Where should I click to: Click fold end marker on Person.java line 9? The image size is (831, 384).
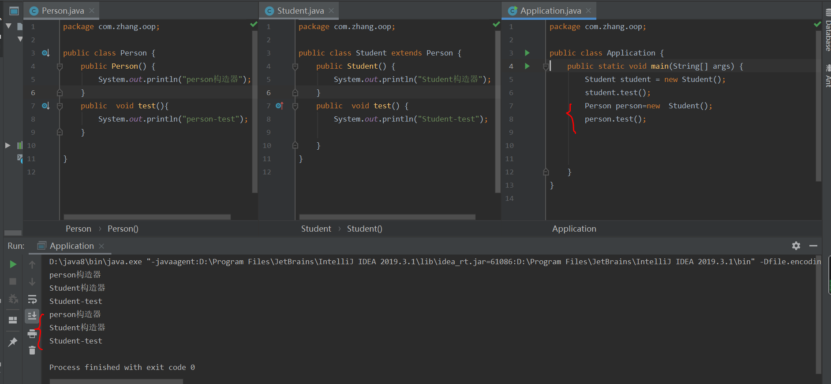pos(60,132)
